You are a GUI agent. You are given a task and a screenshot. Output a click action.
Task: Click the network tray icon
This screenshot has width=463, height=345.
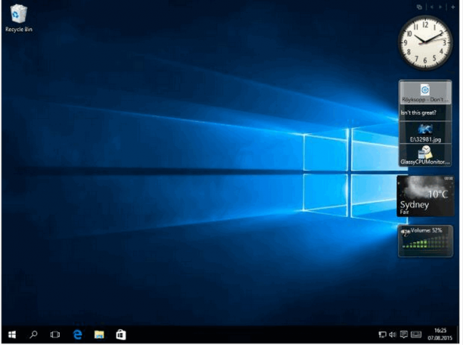click(382, 334)
